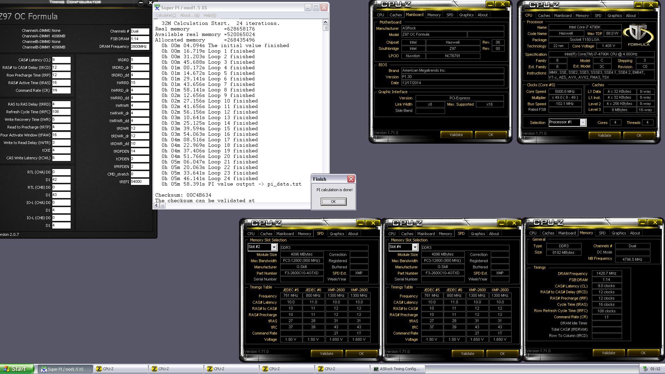Switch to Caches tab in CPU window

point(544,16)
